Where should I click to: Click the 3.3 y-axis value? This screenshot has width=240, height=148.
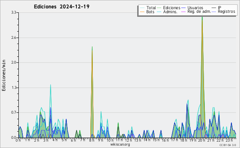pos(14,12)
